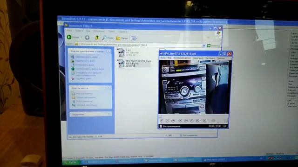Click the Skip forward button in media player
The width and height of the screenshot is (298, 167).
197,121
